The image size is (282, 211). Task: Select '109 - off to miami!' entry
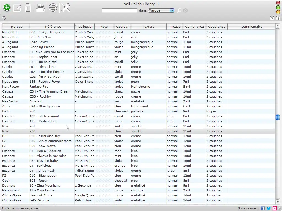click(44, 116)
